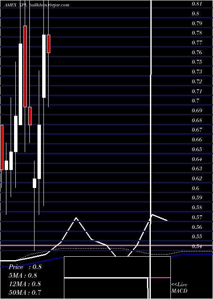Click the 0.7 price axis label
This screenshot has width=213, height=299.
(195, 100)
